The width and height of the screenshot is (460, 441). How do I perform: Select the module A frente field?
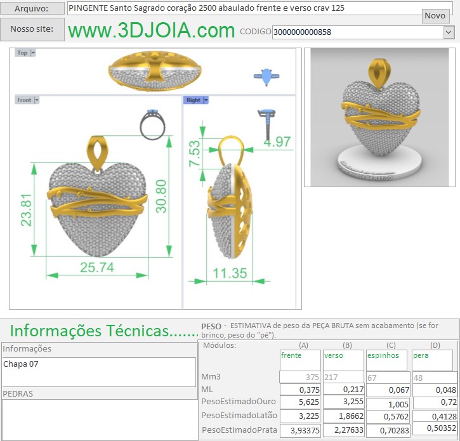coord(300,360)
